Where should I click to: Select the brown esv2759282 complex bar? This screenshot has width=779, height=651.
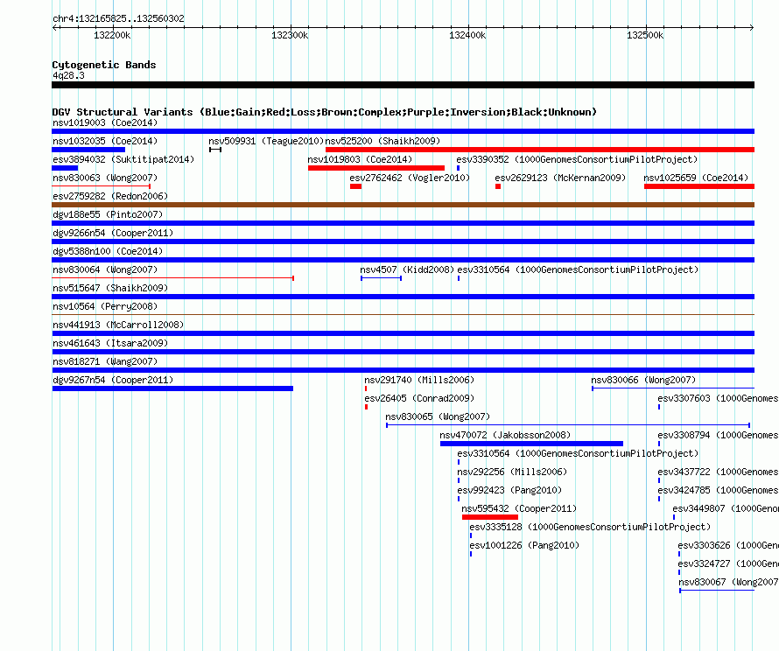point(403,205)
